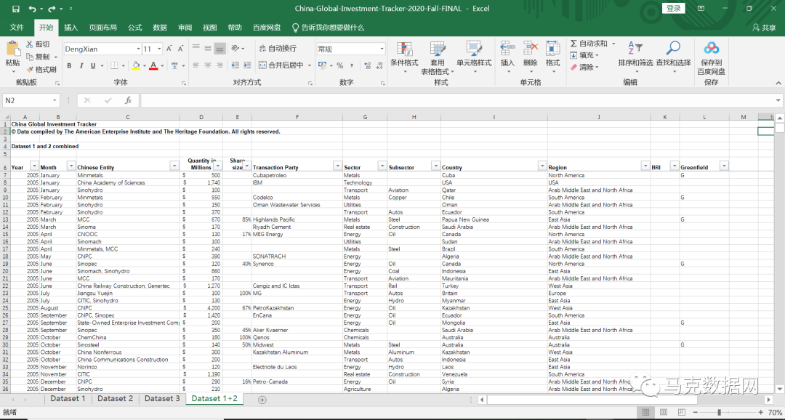Click the increase indent icon
This screenshot has height=420, width=785.
[x=246, y=65]
